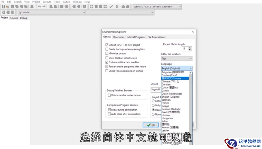Switch to the File Associations tab
This screenshot has height=149, width=262.
coord(156,37)
